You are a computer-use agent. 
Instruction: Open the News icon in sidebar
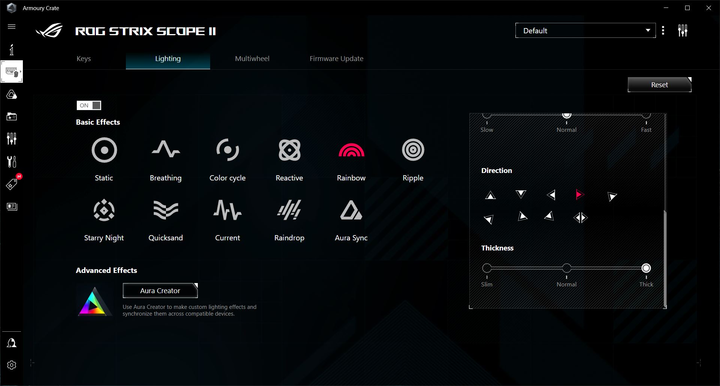(12, 207)
